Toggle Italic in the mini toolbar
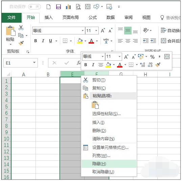 click(x=93, y=64)
